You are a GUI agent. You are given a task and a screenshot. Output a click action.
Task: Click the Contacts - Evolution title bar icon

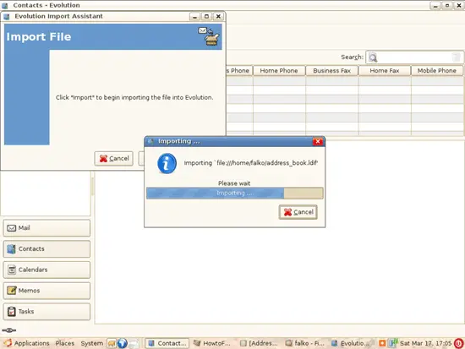coord(5,5)
